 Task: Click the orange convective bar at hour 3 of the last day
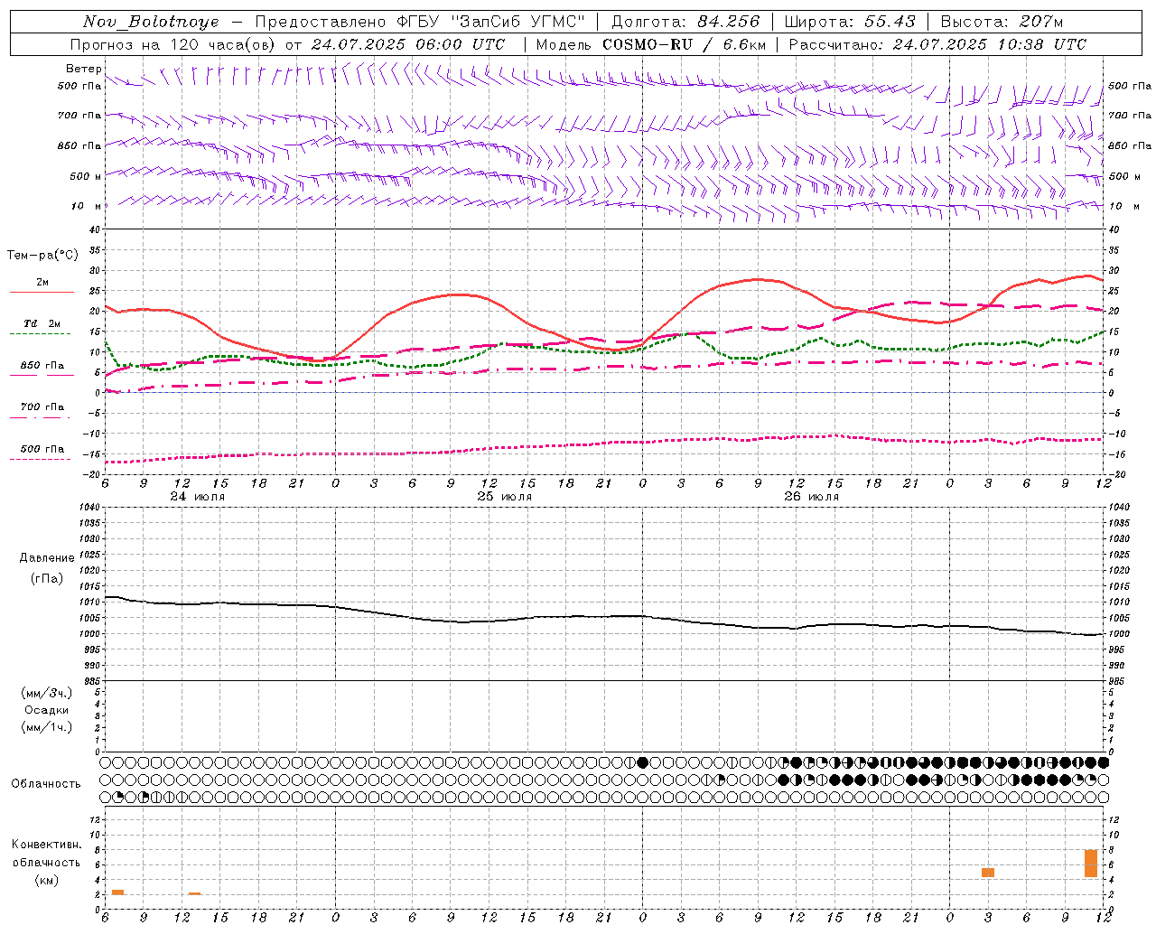pos(988,873)
